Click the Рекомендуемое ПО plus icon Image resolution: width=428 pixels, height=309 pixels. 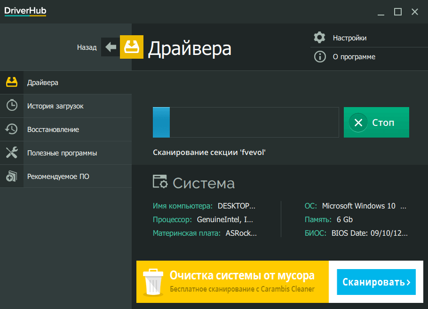click(11, 176)
